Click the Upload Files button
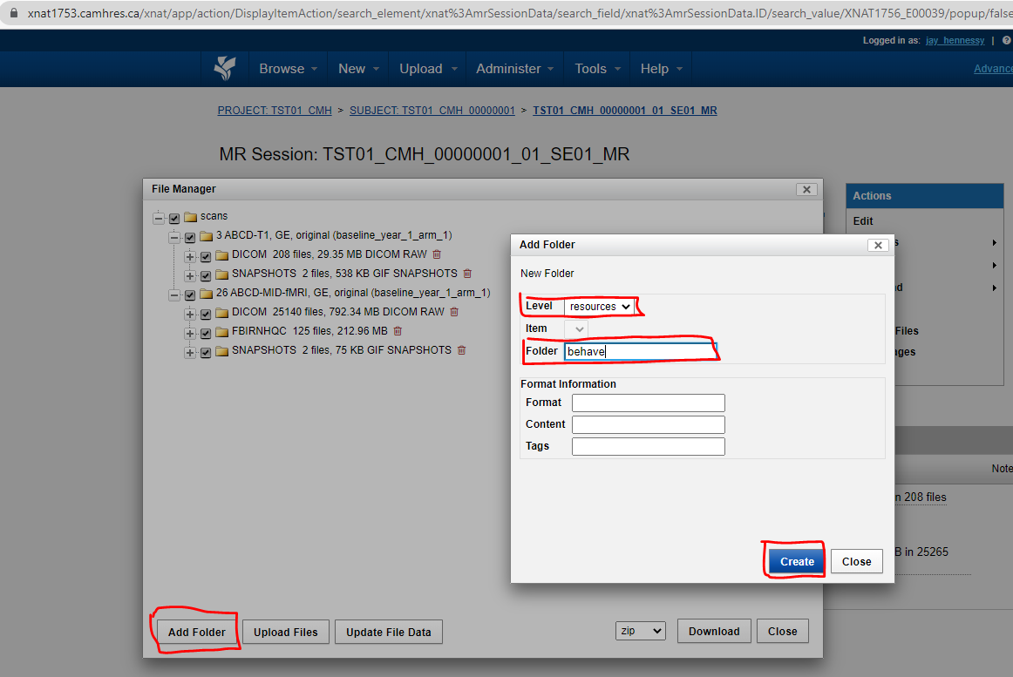Screen dimensions: 1013x677 [x=285, y=632]
